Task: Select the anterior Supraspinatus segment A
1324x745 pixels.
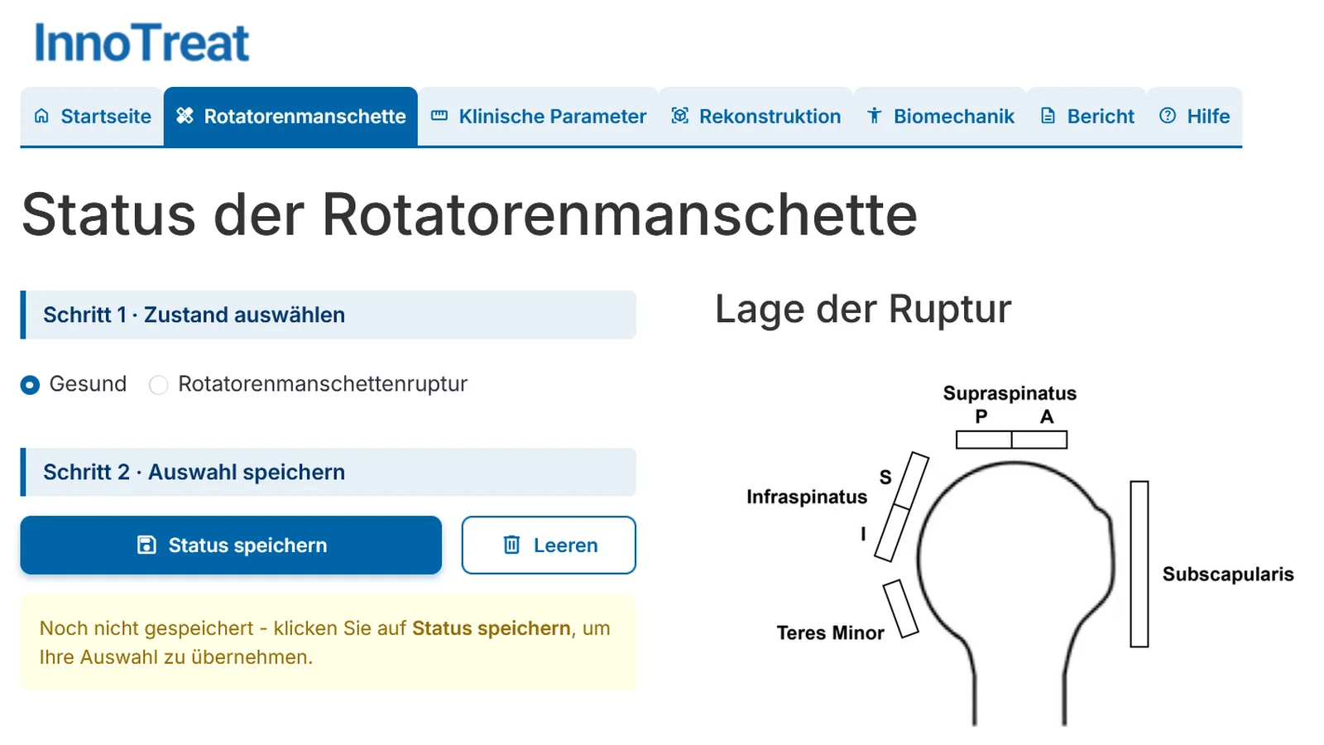Action: click(x=1039, y=440)
